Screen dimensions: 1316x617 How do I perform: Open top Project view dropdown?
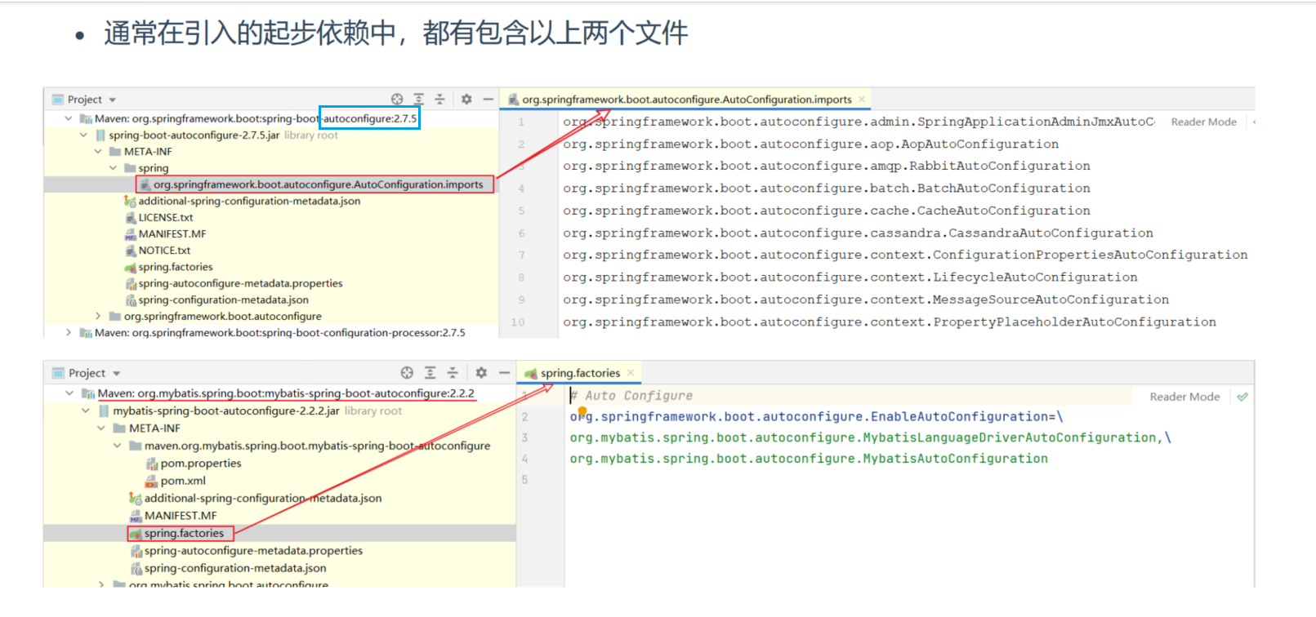(x=113, y=100)
